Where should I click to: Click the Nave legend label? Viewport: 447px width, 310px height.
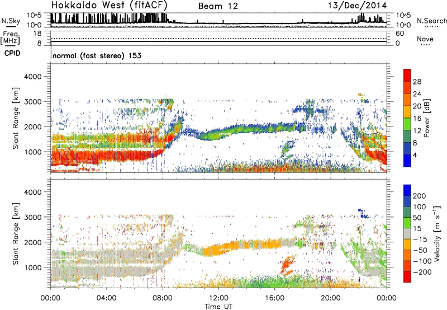pyautogui.click(x=425, y=39)
